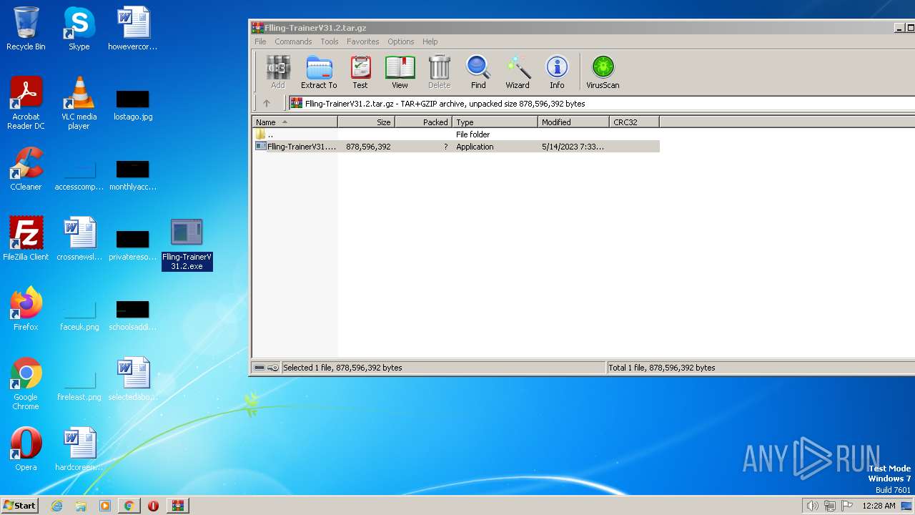Screen dimensions: 915x515
Task: Select the CCleaner desktop icon
Action: [26, 169]
